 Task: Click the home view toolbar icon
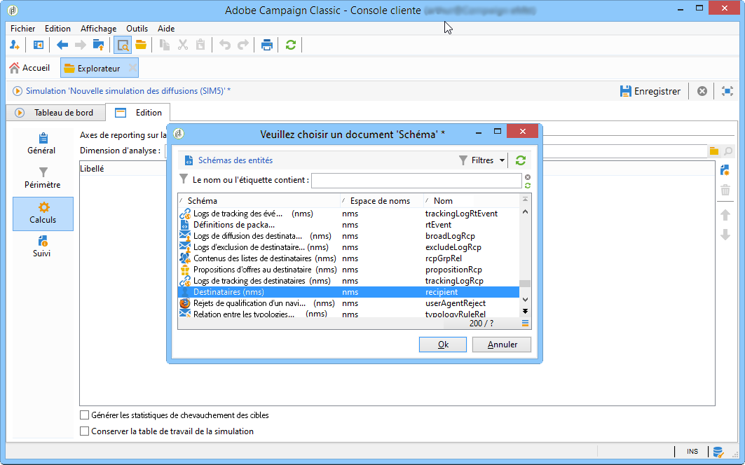click(39, 45)
